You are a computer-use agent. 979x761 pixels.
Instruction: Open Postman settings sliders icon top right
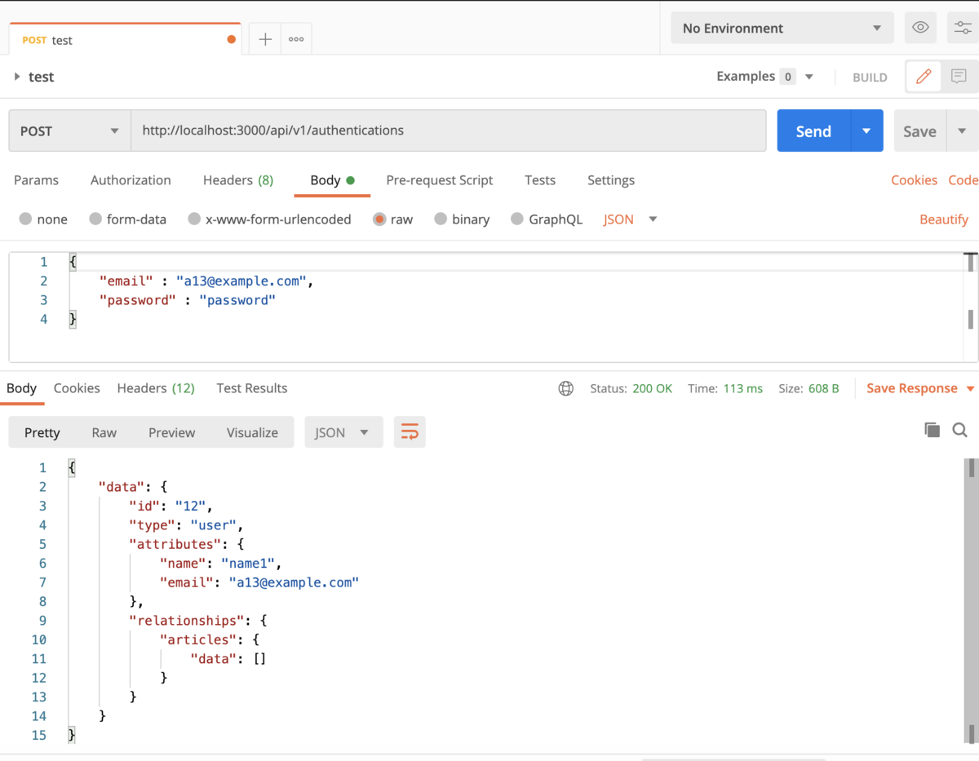coord(963,27)
